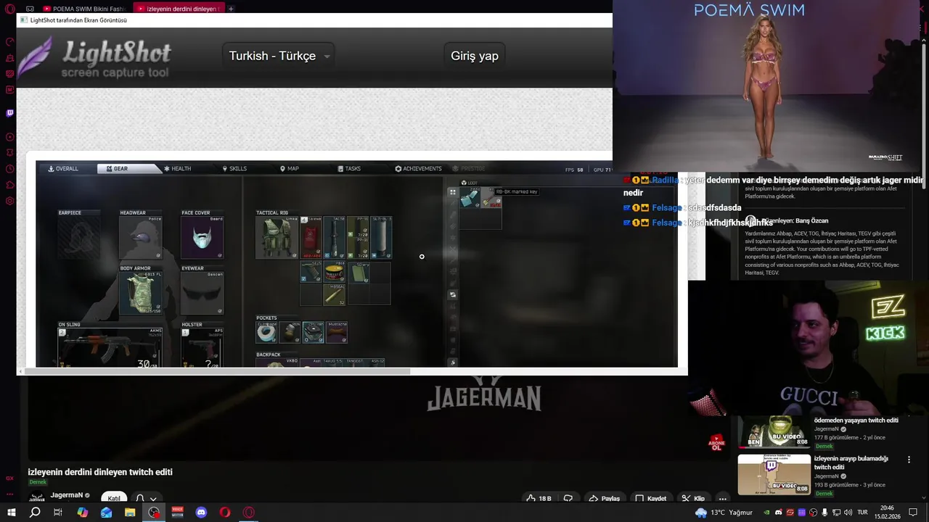Select the Mustache item in pockets
This screenshot has width=929, height=522.
[337, 333]
